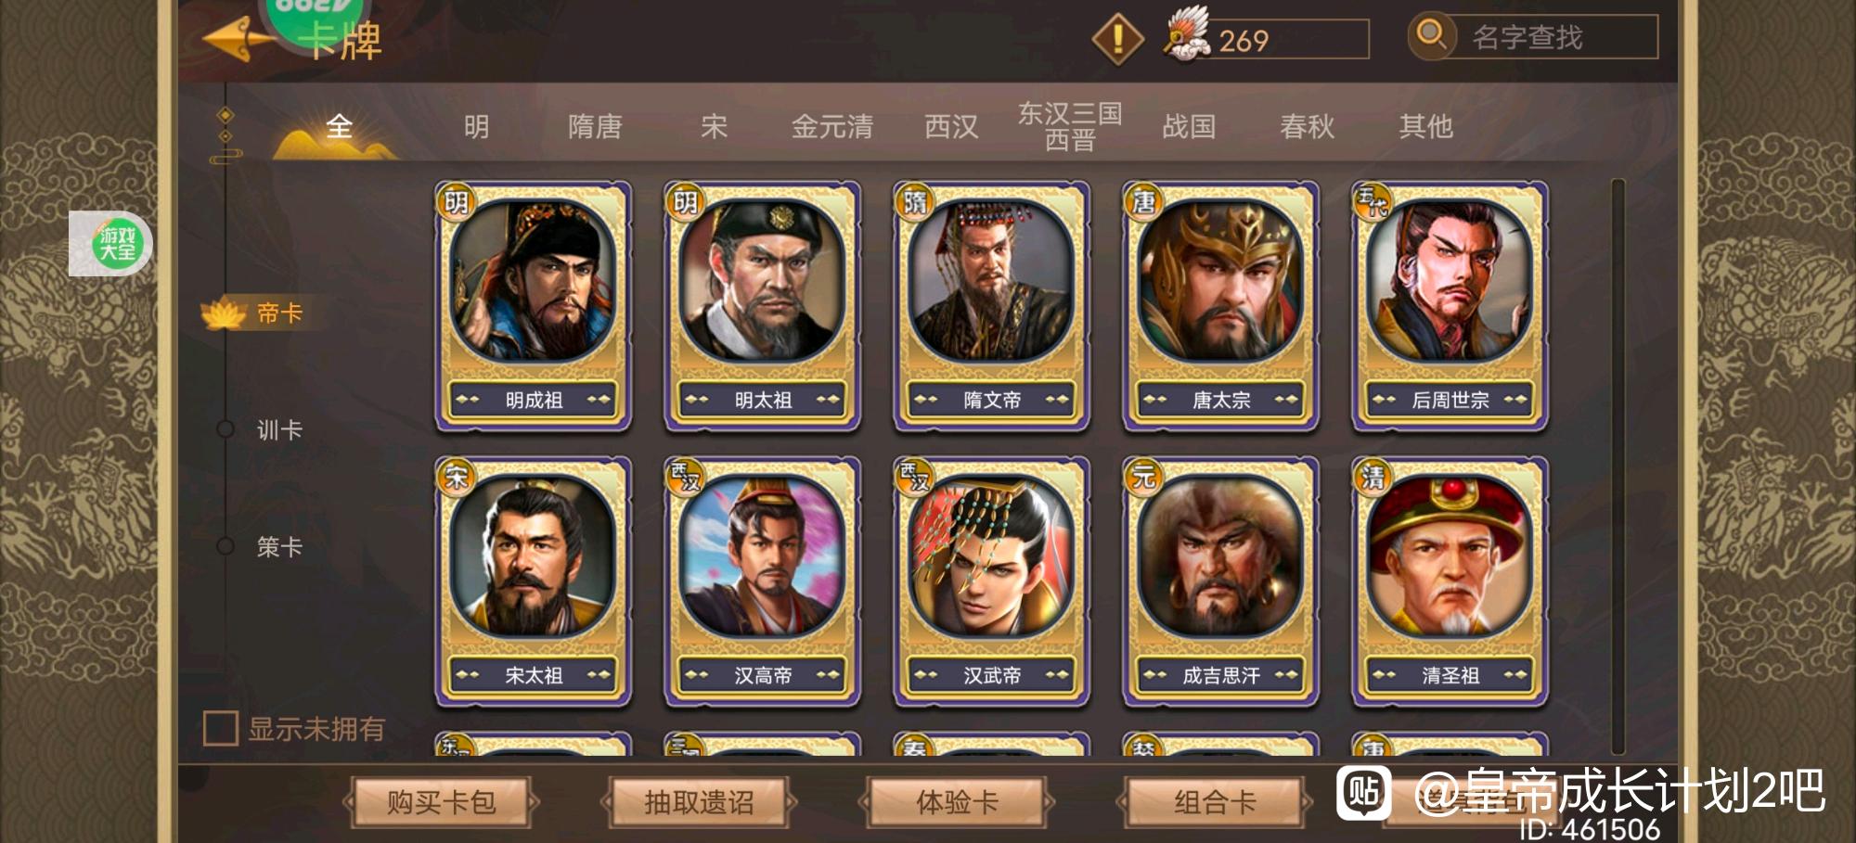Open the 汉武帝 emperor card
This screenshot has height=843, width=1856.
coord(991,581)
